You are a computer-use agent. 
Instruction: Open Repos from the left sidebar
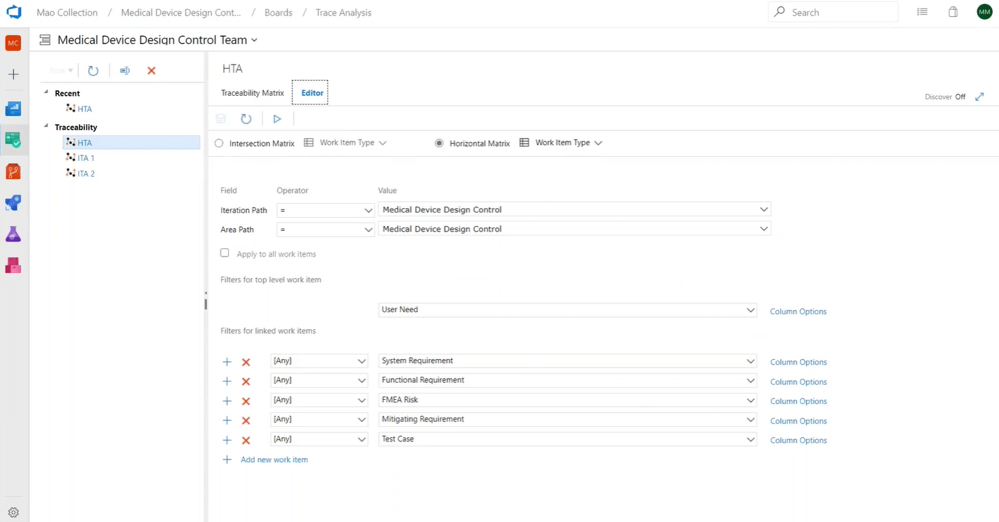13,171
